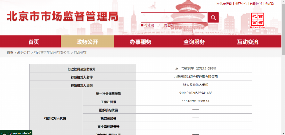Select registration number 110102015229114
The width and height of the screenshot is (285, 135).
[x=196, y=101]
